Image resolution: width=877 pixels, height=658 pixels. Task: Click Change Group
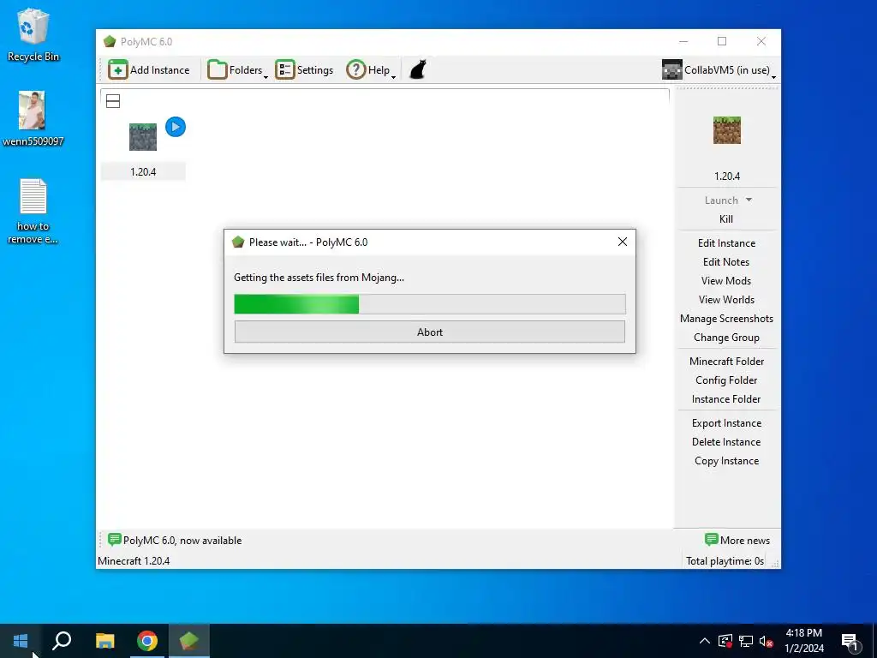726,338
